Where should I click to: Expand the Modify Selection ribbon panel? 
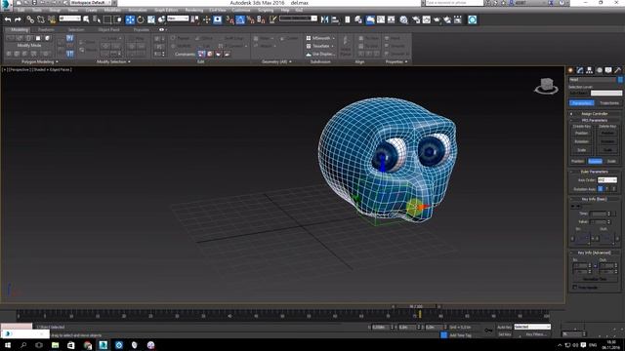[x=113, y=62]
